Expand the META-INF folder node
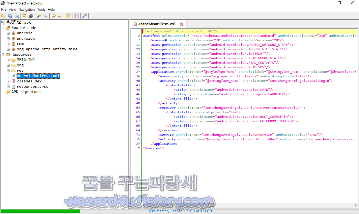This screenshot has height=214, width=359. (8, 60)
